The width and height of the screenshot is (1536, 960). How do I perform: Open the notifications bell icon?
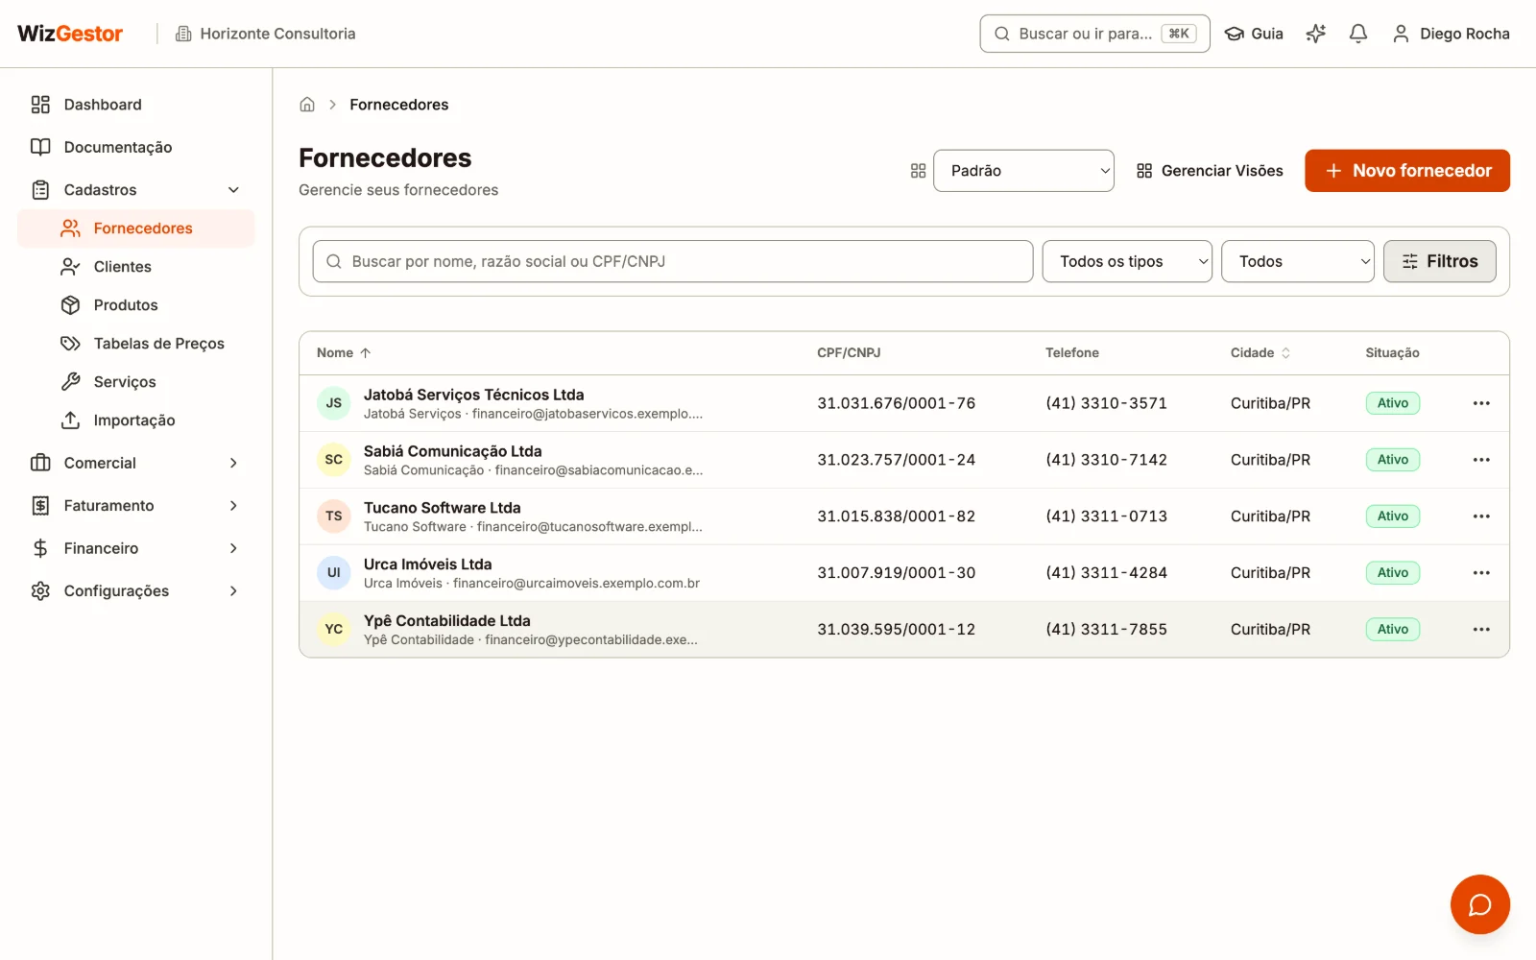[x=1357, y=34]
